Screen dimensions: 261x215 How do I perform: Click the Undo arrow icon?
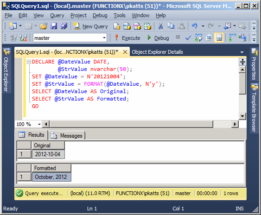pos(194,26)
